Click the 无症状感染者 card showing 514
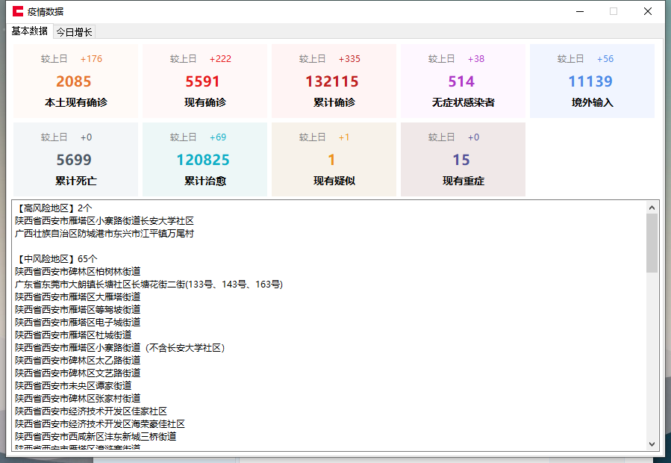The width and height of the screenshot is (671, 463). coord(463,81)
